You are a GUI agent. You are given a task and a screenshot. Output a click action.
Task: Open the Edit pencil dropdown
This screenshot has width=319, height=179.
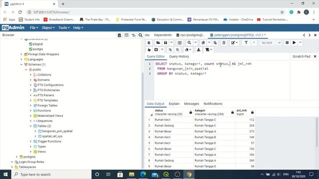234,43
